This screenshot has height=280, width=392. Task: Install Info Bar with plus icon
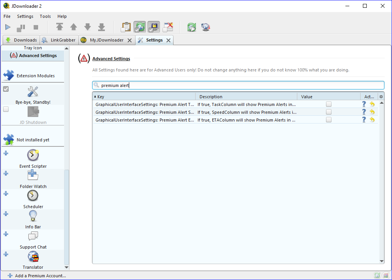pyautogui.click(x=6, y=214)
